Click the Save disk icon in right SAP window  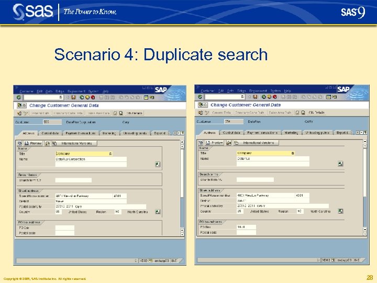[x=256, y=97]
